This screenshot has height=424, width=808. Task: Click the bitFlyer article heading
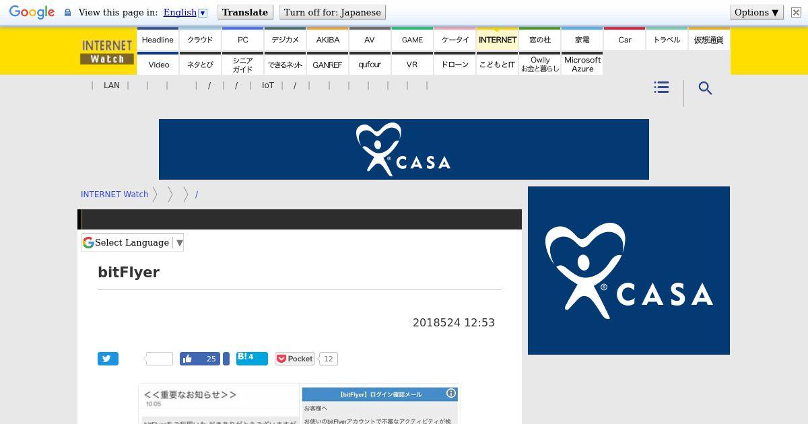coord(129,272)
